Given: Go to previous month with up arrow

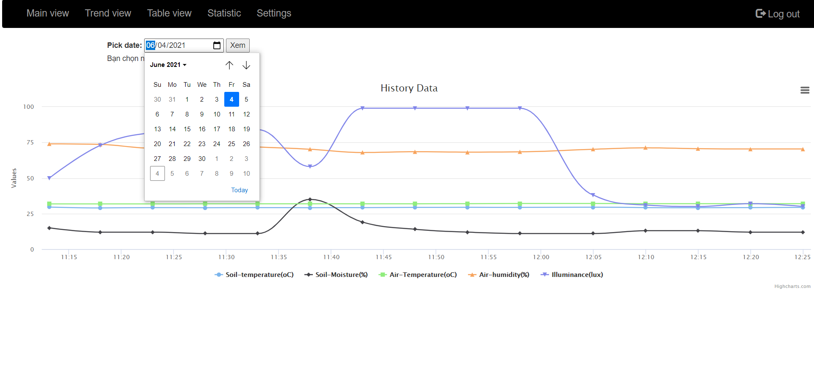Looking at the screenshot, I should click(229, 65).
